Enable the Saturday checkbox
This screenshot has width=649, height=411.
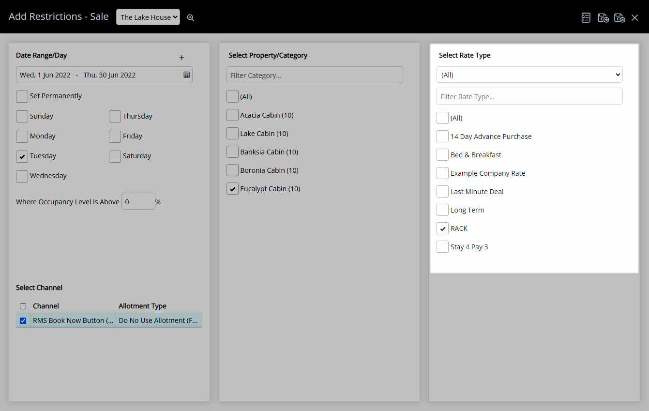(x=115, y=156)
